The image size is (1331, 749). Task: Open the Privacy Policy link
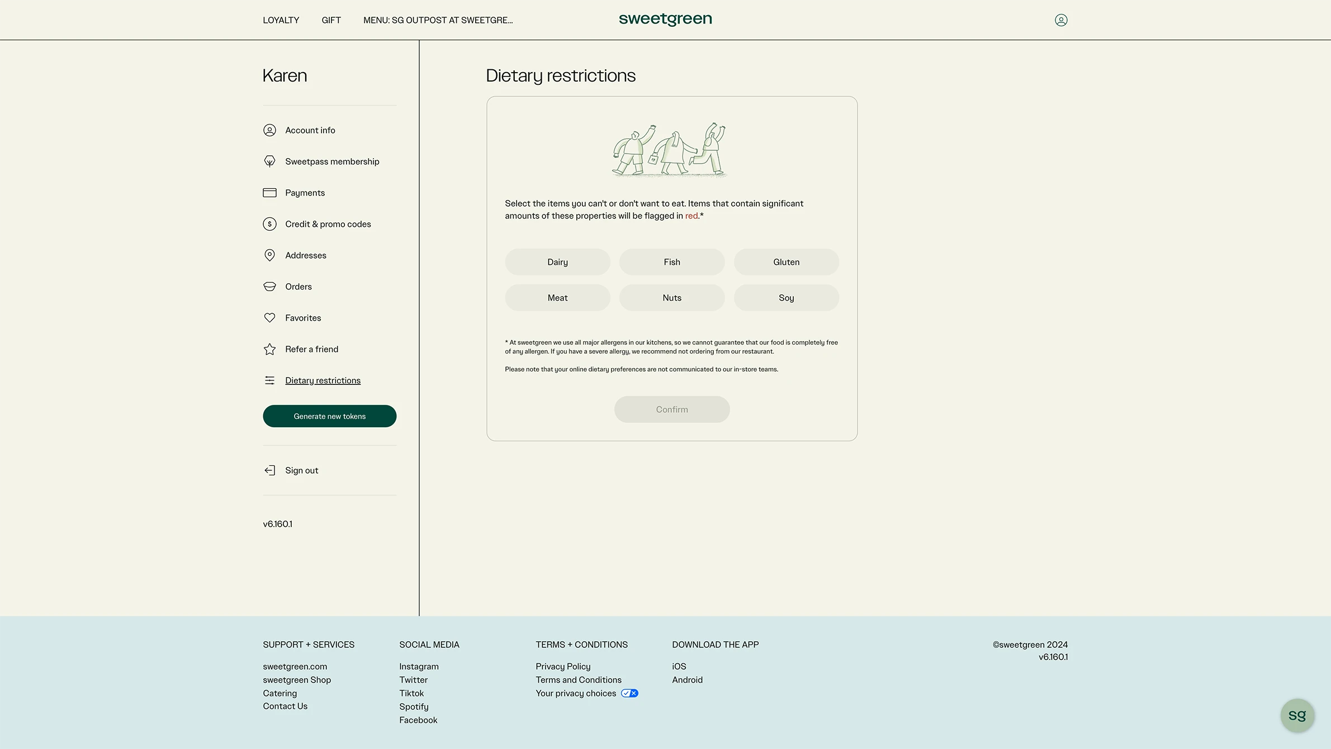[x=563, y=666]
